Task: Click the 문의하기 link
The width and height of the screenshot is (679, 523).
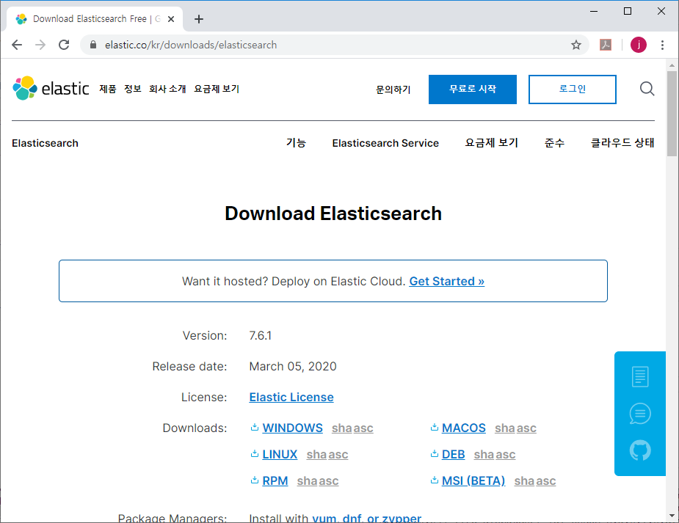Action: 393,89
